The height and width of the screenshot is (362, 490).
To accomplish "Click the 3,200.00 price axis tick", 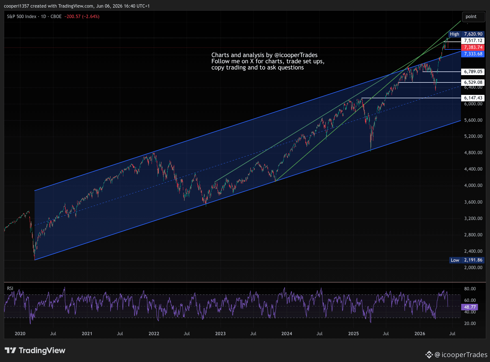I will pos(473,219).
